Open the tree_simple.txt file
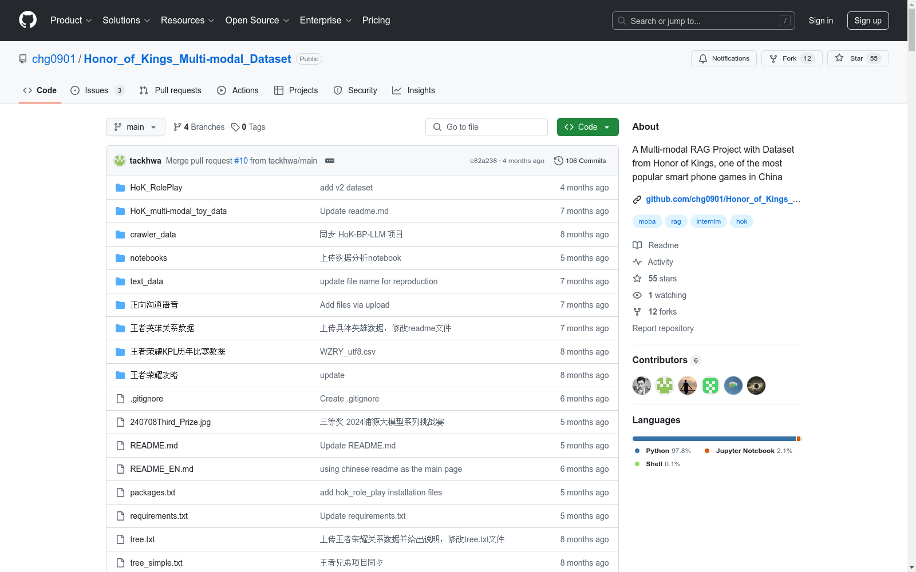916x572 pixels. coord(156,563)
